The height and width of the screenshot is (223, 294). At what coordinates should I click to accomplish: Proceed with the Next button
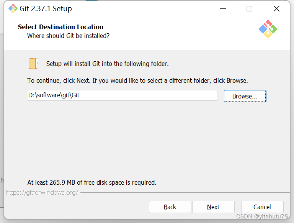coord(213,207)
